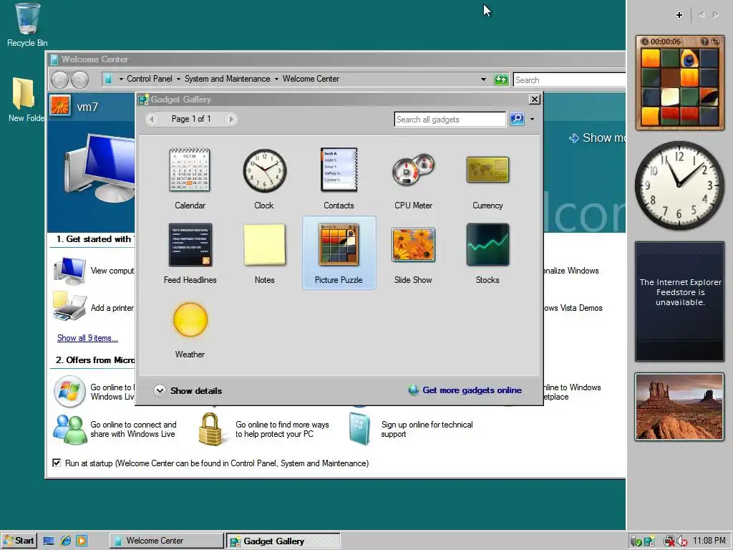
Task: Toggle the Run at startup checkbox
Action: (x=57, y=463)
